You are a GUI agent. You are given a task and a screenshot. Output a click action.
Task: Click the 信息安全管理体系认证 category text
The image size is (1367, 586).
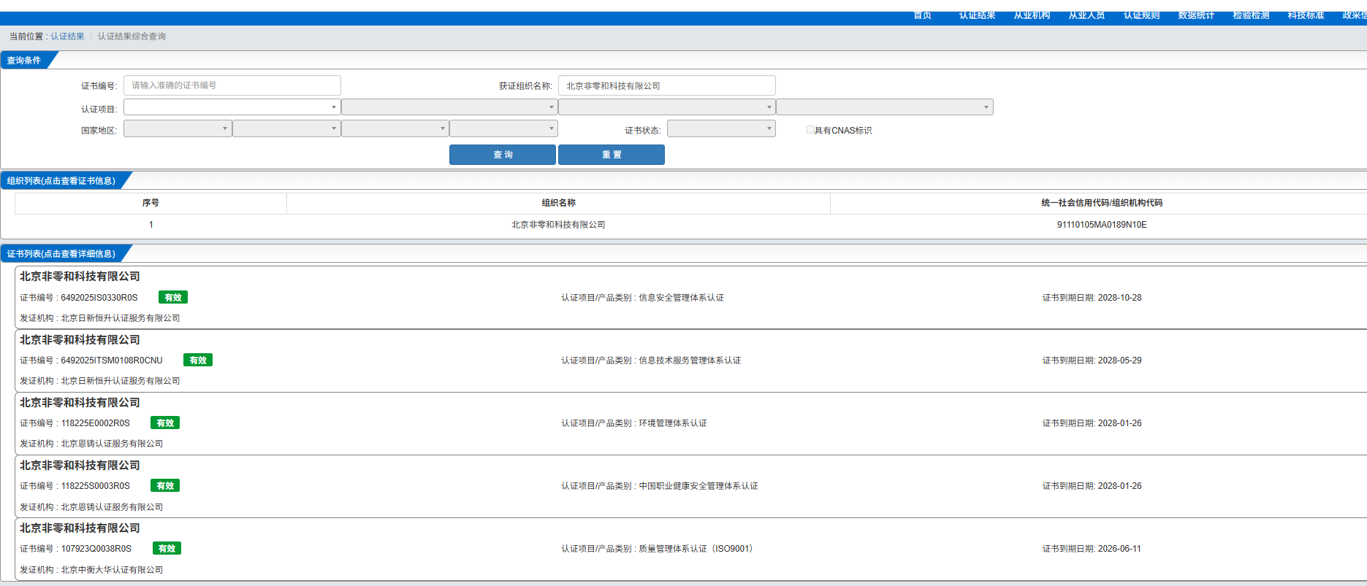pyautogui.click(x=682, y=298)
